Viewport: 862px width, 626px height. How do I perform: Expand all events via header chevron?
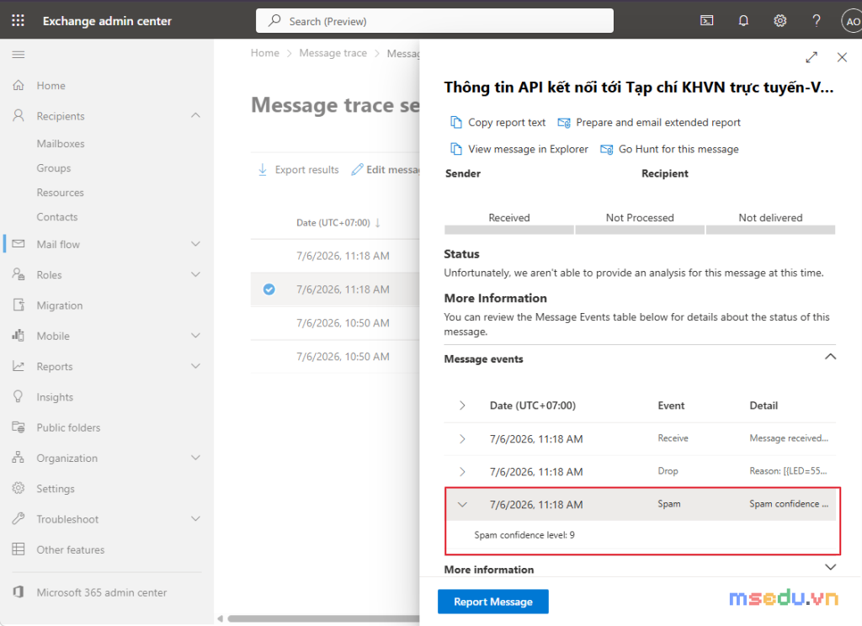tap(462, 405)
